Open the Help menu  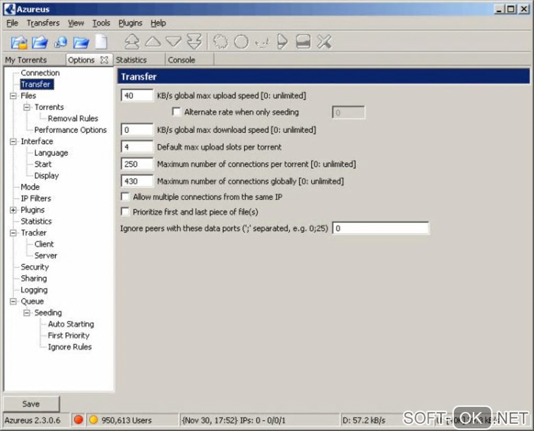[x=158, y=23]
